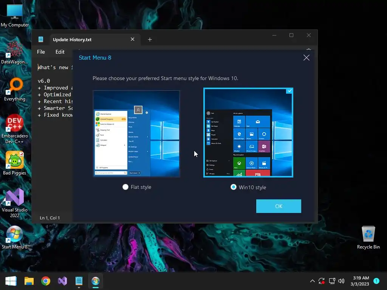Select the Win10 style radio button
The image size is (387, 290).
[233, 187]
